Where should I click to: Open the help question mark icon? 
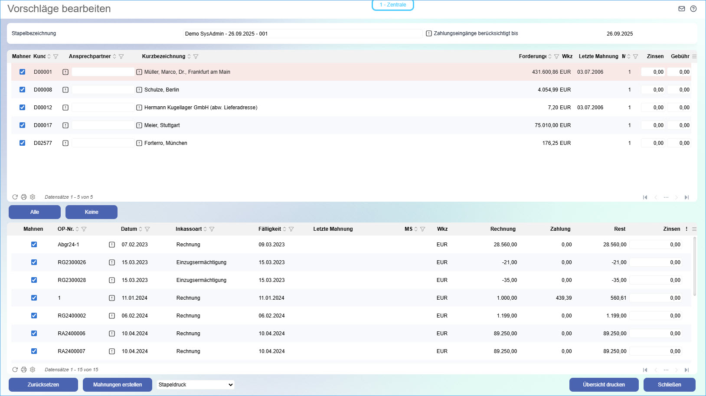(x=693, y=9)
